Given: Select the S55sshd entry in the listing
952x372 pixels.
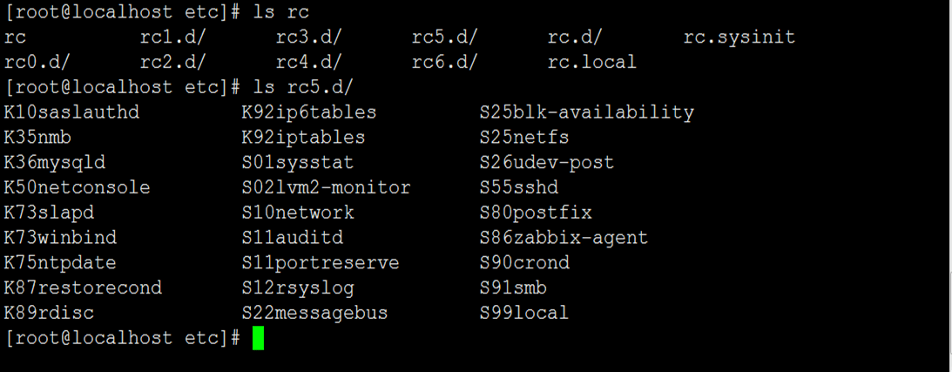Looking at the screenshot, I should (519, 187).
